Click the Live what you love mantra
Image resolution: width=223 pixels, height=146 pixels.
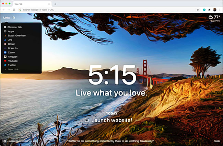tap(111, 93)
